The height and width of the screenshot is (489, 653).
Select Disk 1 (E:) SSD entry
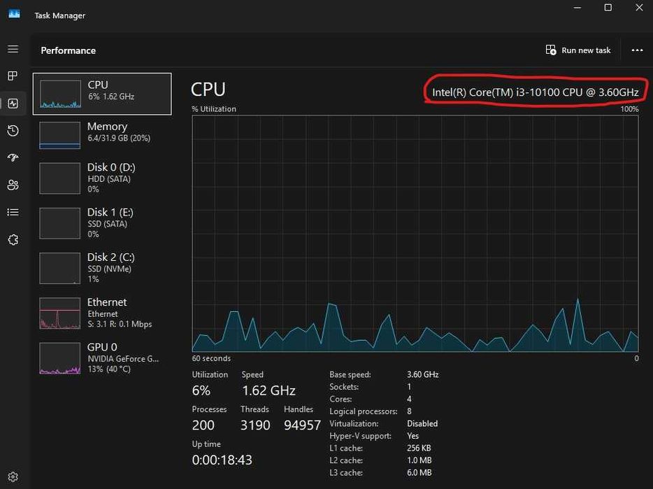pos(102,223)
